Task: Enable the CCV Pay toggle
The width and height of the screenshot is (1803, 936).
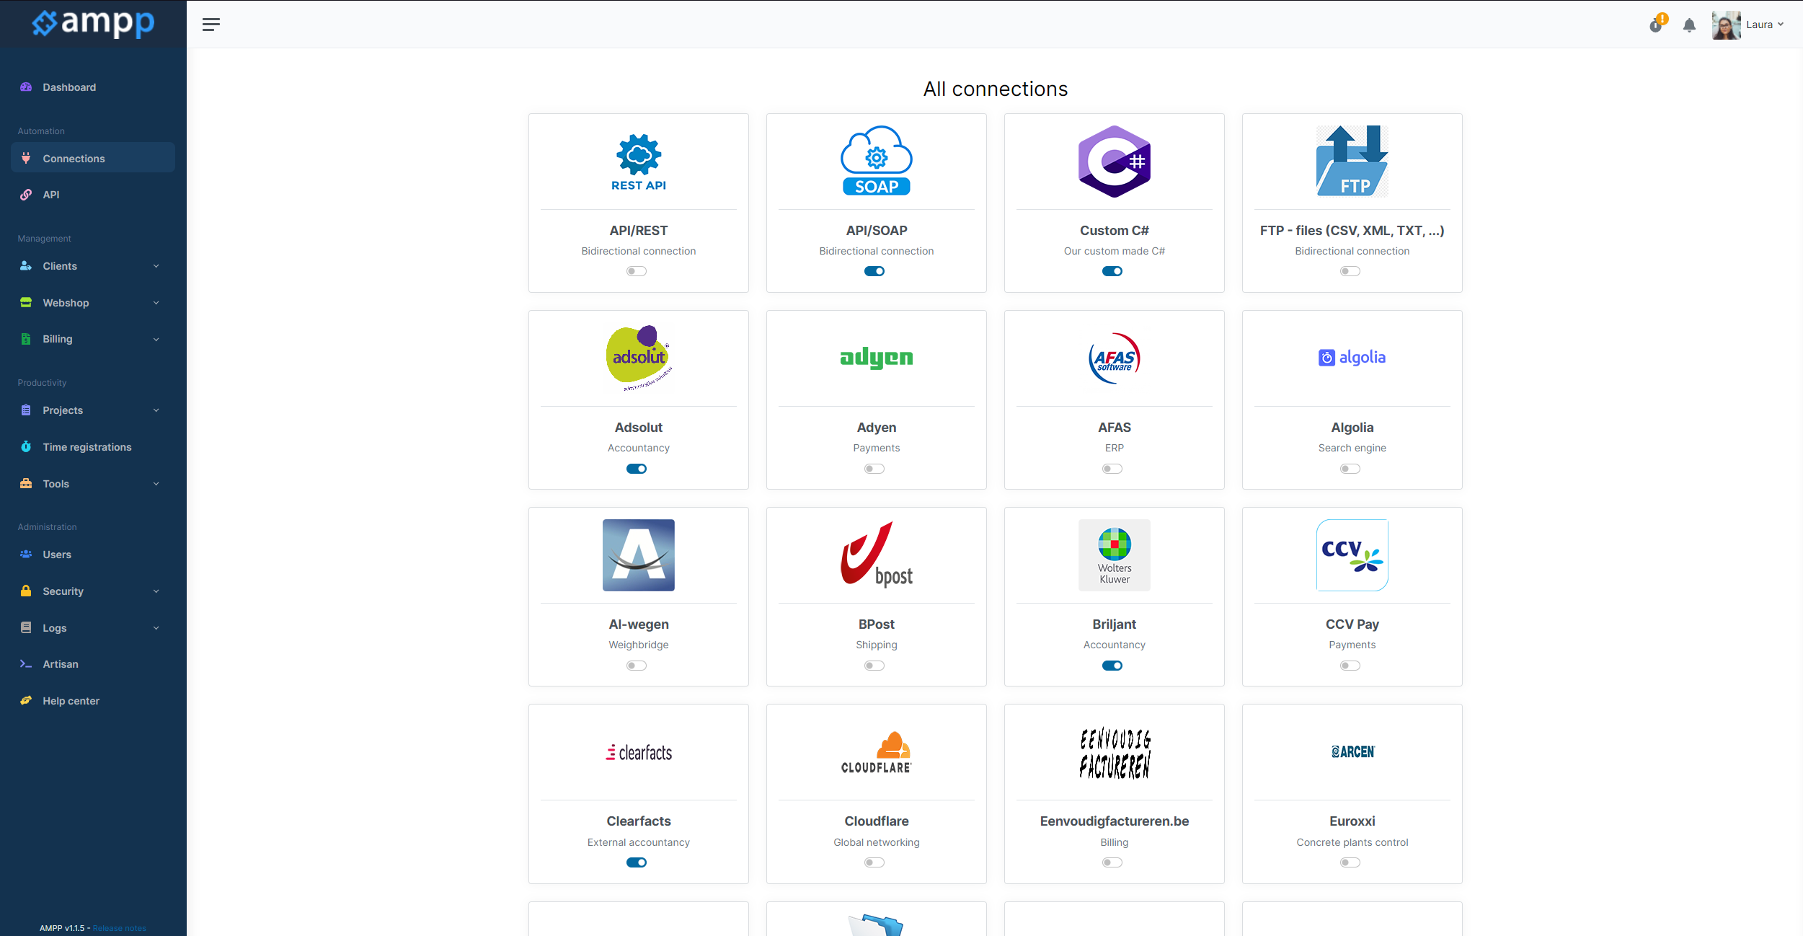Action: (x=1350, y=666)
